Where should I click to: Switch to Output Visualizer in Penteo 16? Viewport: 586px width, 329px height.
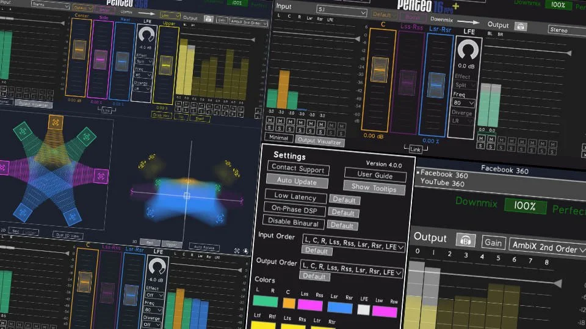[x=319, y=141]
